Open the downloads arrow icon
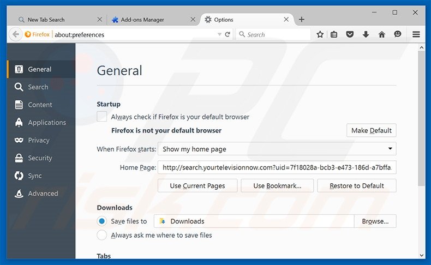The height and width of the screenshot is (265, 431). 366,34
